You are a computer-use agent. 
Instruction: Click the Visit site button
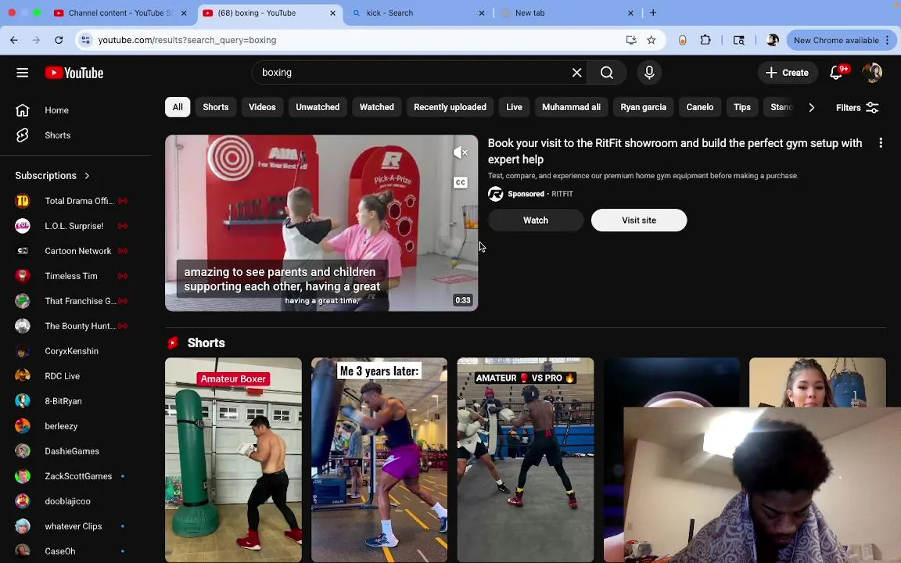click(639, 220)
